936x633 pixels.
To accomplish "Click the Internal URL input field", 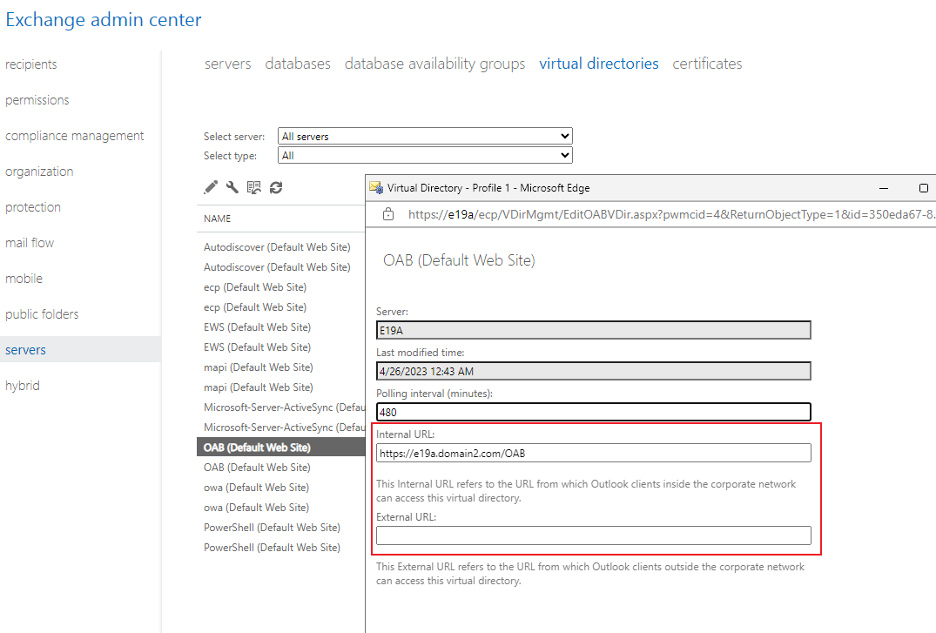I will click(x=593, y=454).
